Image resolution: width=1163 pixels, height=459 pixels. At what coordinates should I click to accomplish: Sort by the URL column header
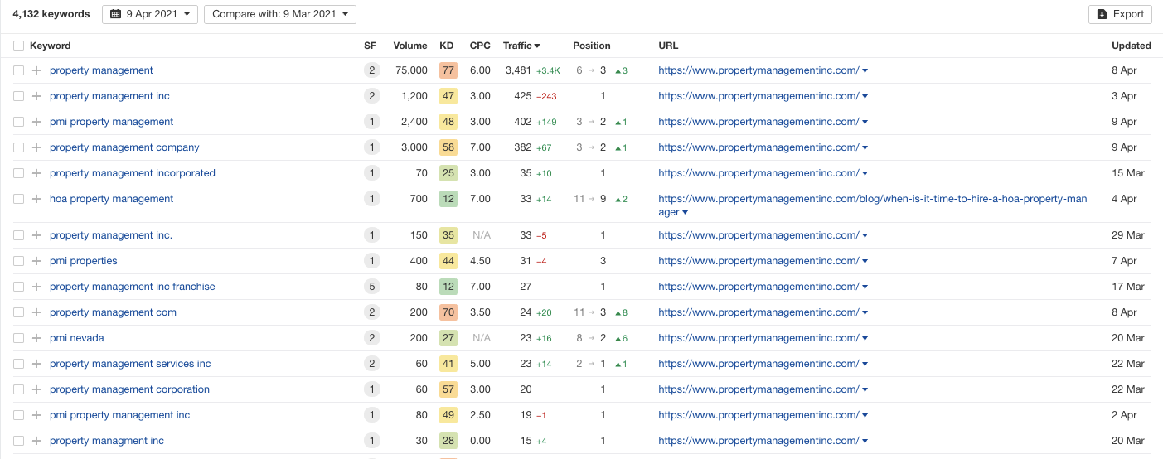(x=668, y=46)
